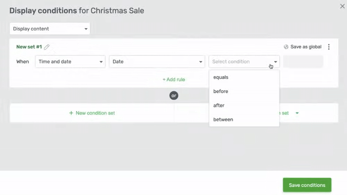Click the plus icon for New condition set
This screenshot has width=347, height=195.
click(x=71, y=113)
